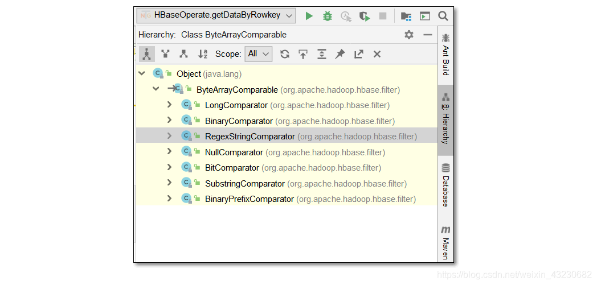Select the SubstringComparator row
Screen dimensions: 597x285
point(287,184)
